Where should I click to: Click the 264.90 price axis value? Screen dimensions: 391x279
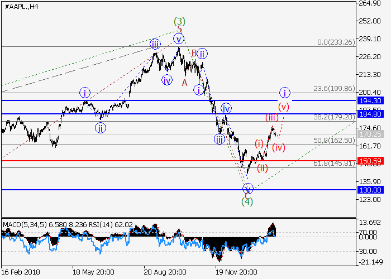click(x=370, y=3)
